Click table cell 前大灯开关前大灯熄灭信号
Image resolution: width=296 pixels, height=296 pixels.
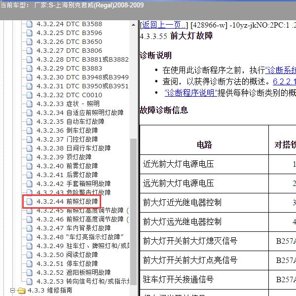204,241
